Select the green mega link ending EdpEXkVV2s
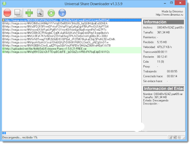The height and width of the screenshot is (145, 191). (72, 52)
